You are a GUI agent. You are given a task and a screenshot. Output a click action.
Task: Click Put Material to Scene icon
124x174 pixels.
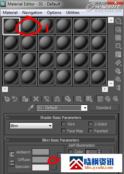pyautogui.click(x=15, y=99)
